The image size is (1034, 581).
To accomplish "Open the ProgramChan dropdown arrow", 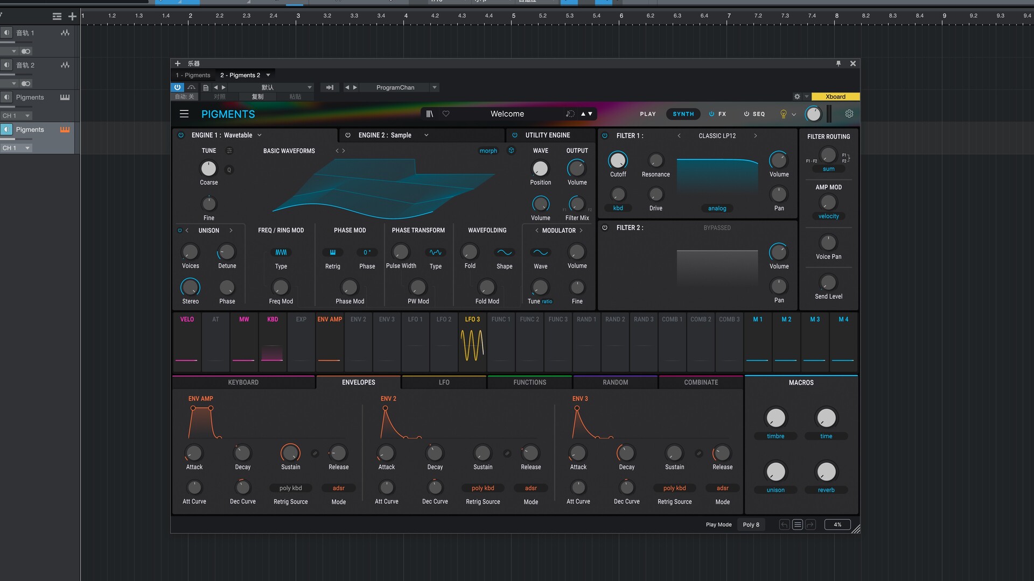I will tap(435, 87).
